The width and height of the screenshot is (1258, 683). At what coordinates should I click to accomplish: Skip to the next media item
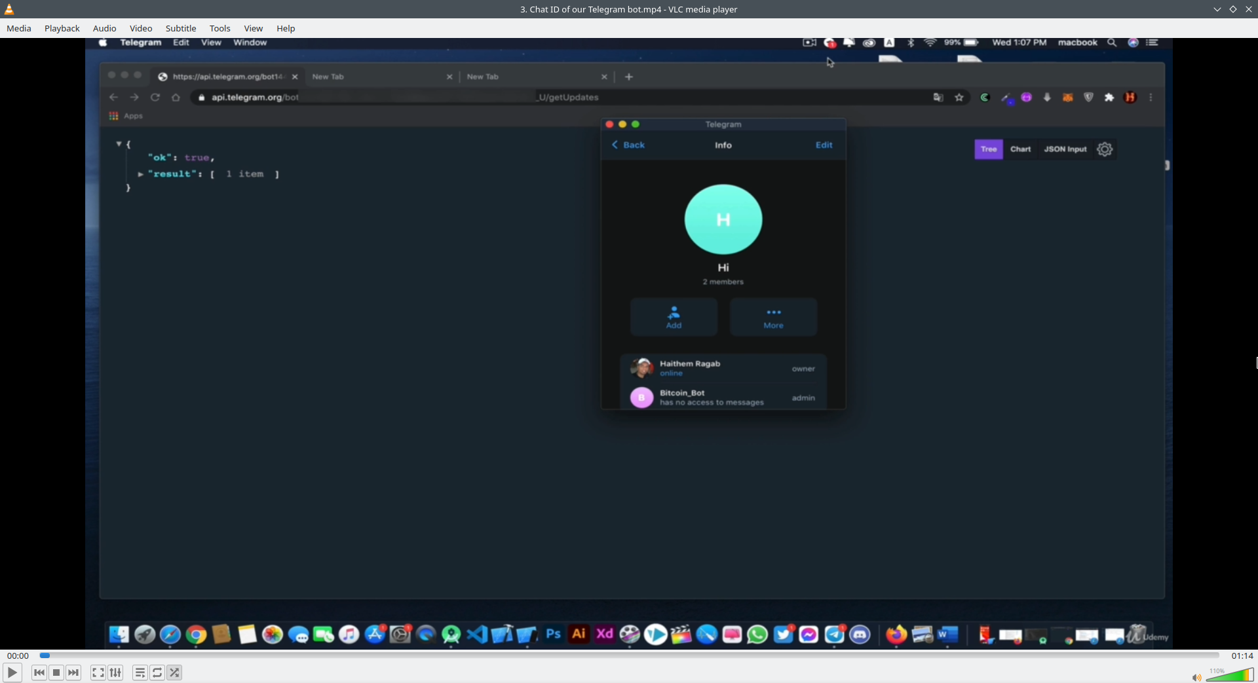coord(73,673)
